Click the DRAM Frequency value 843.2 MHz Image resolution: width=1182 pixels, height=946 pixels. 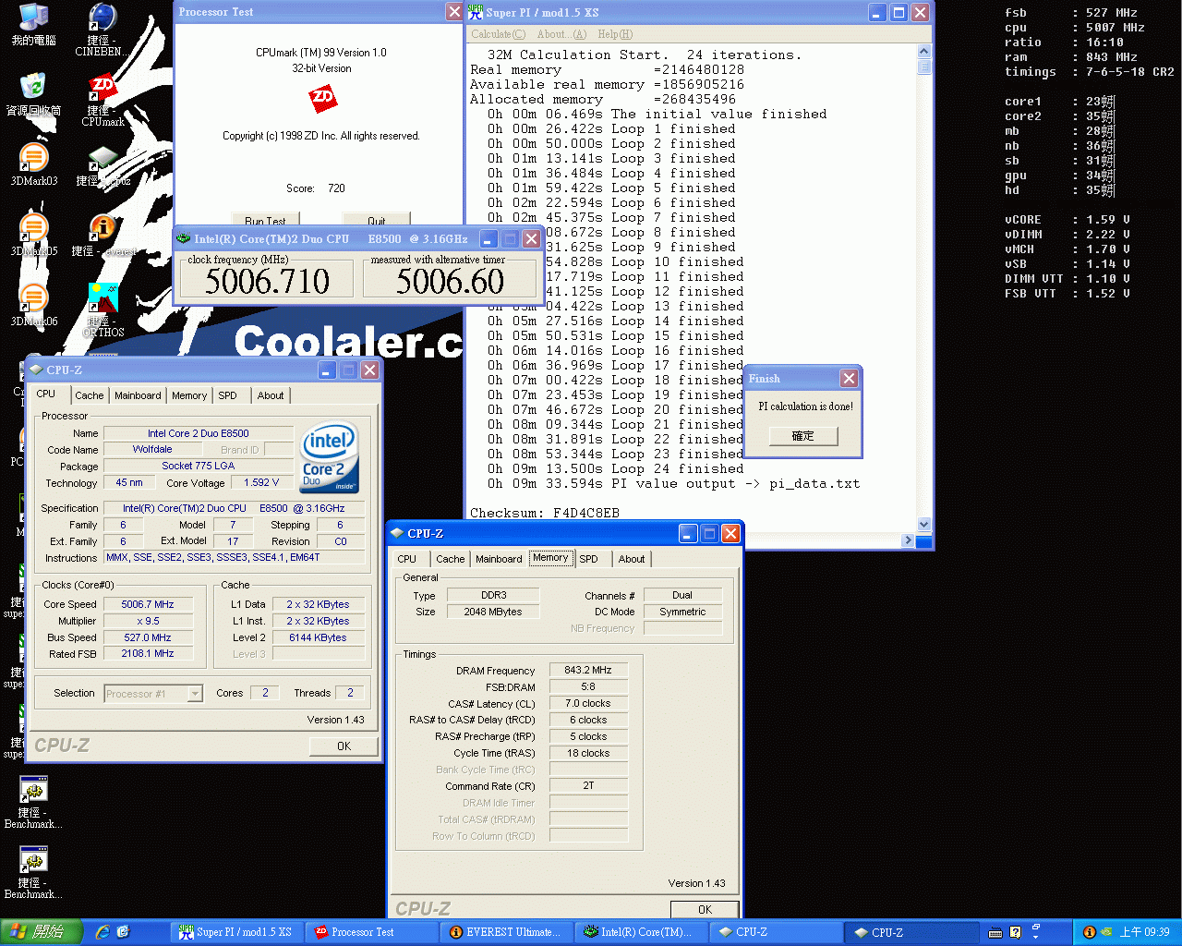(588, 670)
